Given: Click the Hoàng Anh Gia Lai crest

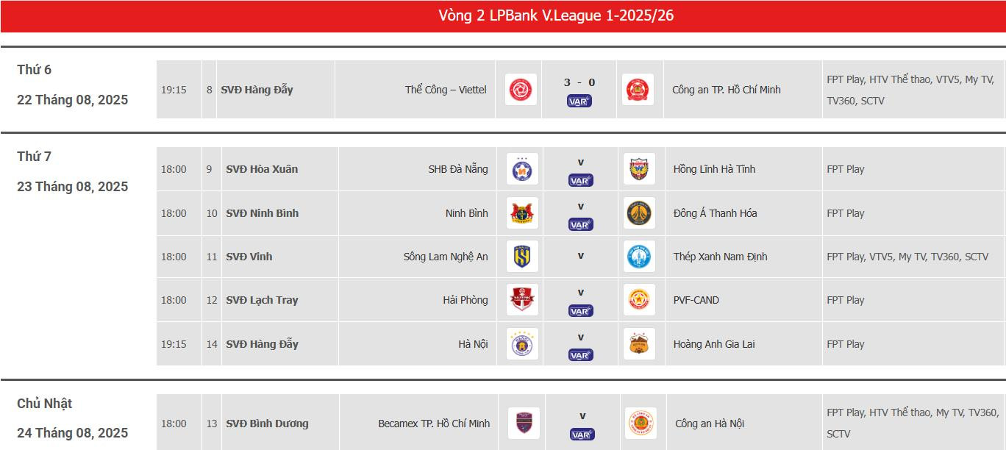Looking at the screenshot, I should point(638,344).
